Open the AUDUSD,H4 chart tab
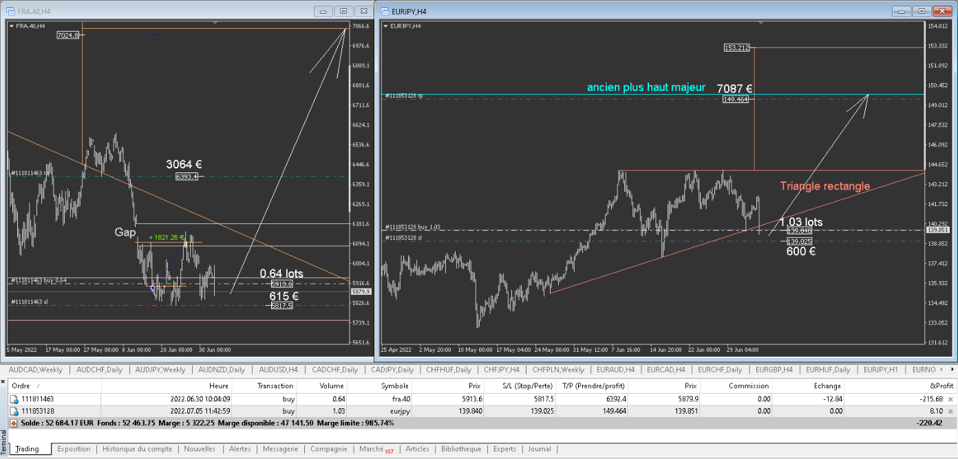Screen dimensions: 958x459 tap(278, 370)
